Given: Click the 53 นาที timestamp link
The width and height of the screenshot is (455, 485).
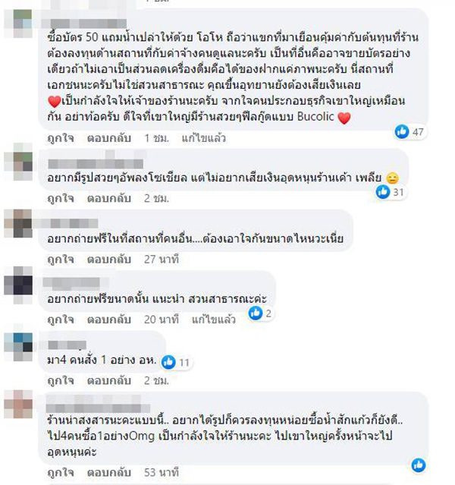Looking at the screenshot, I should pyautogui.click(x=162, y=473).
